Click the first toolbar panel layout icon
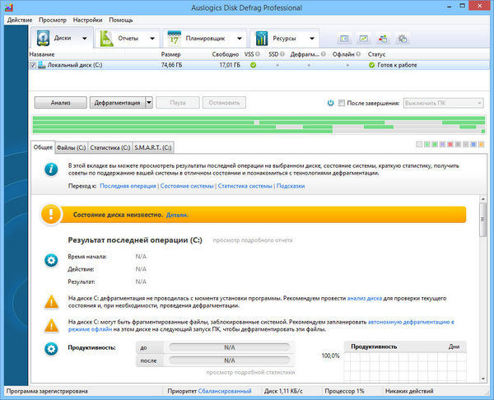The image size is (494, 400). 344,39
